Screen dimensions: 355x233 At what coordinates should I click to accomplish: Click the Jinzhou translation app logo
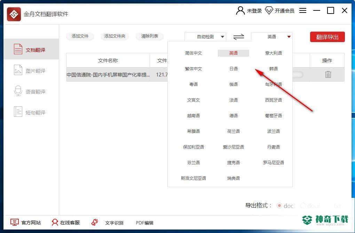pos(14,14)
